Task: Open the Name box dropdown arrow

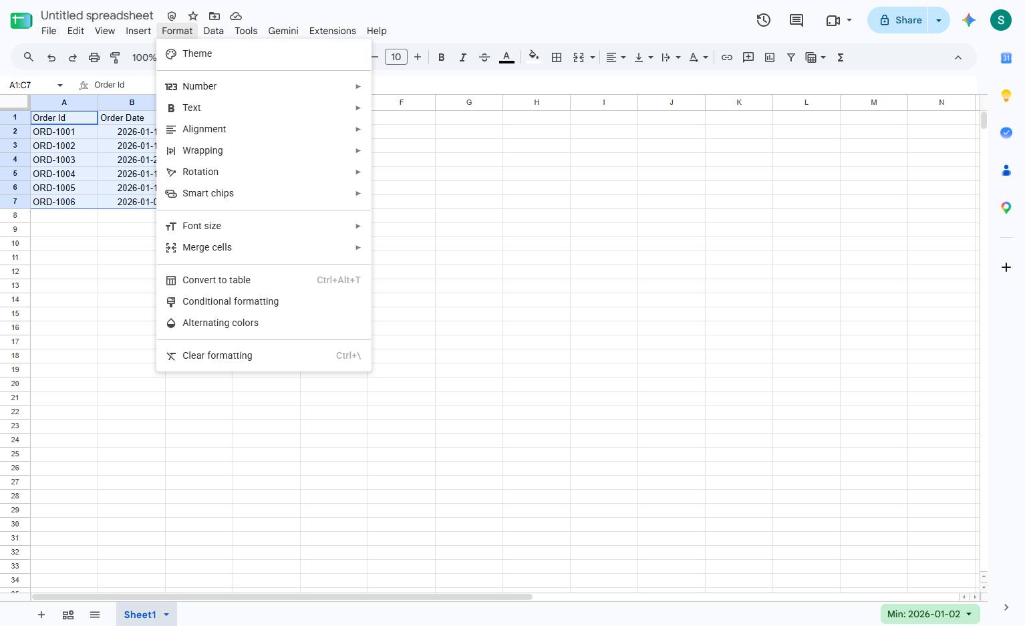Action: [x=60, y=86]
